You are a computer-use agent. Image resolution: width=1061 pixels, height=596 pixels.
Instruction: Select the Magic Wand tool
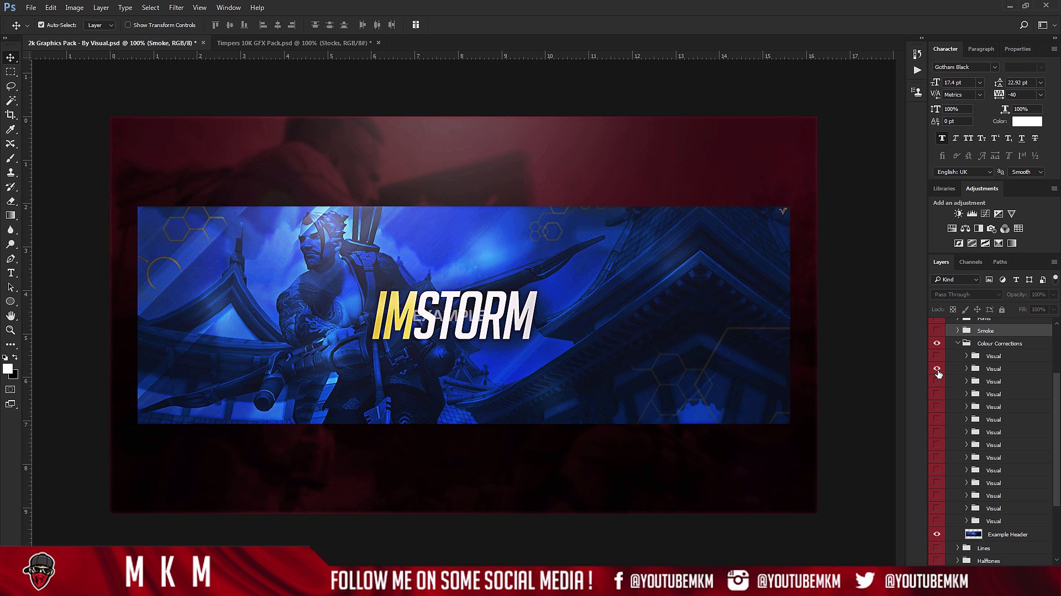[x=10, y=100]
